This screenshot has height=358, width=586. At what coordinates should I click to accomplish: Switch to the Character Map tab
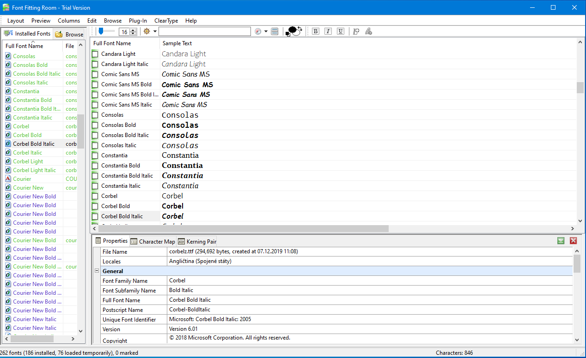pos(153,241)
